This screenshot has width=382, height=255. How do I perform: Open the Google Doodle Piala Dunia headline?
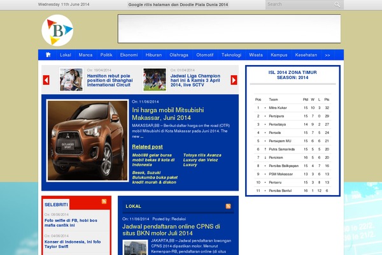tap(178, 4)
